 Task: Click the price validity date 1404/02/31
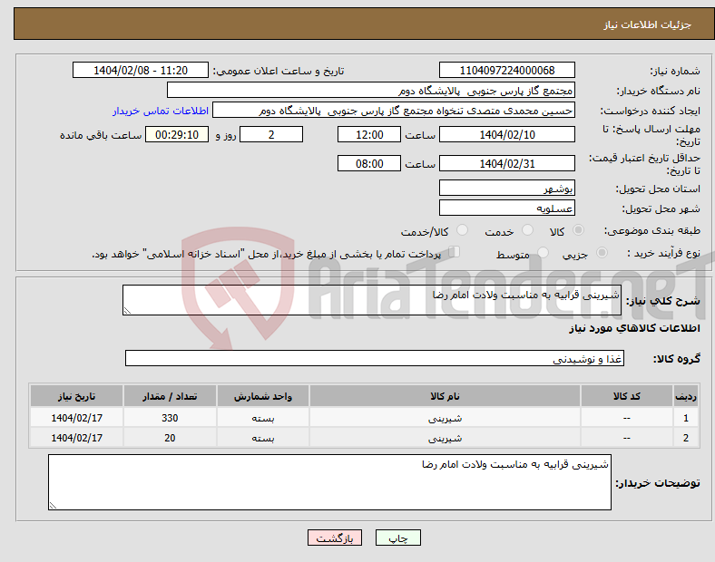[506, 163]
